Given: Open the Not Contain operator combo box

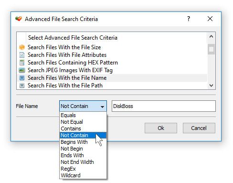Looking at the screenshot, I should [x=83, y=106].
